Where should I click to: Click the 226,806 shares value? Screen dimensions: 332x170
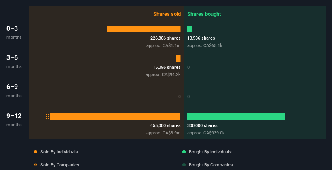[x=165, y=38]
